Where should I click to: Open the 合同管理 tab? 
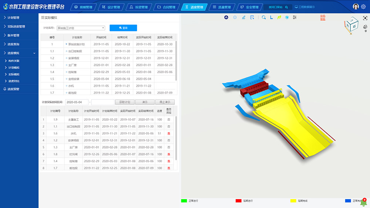coord(165,7)
